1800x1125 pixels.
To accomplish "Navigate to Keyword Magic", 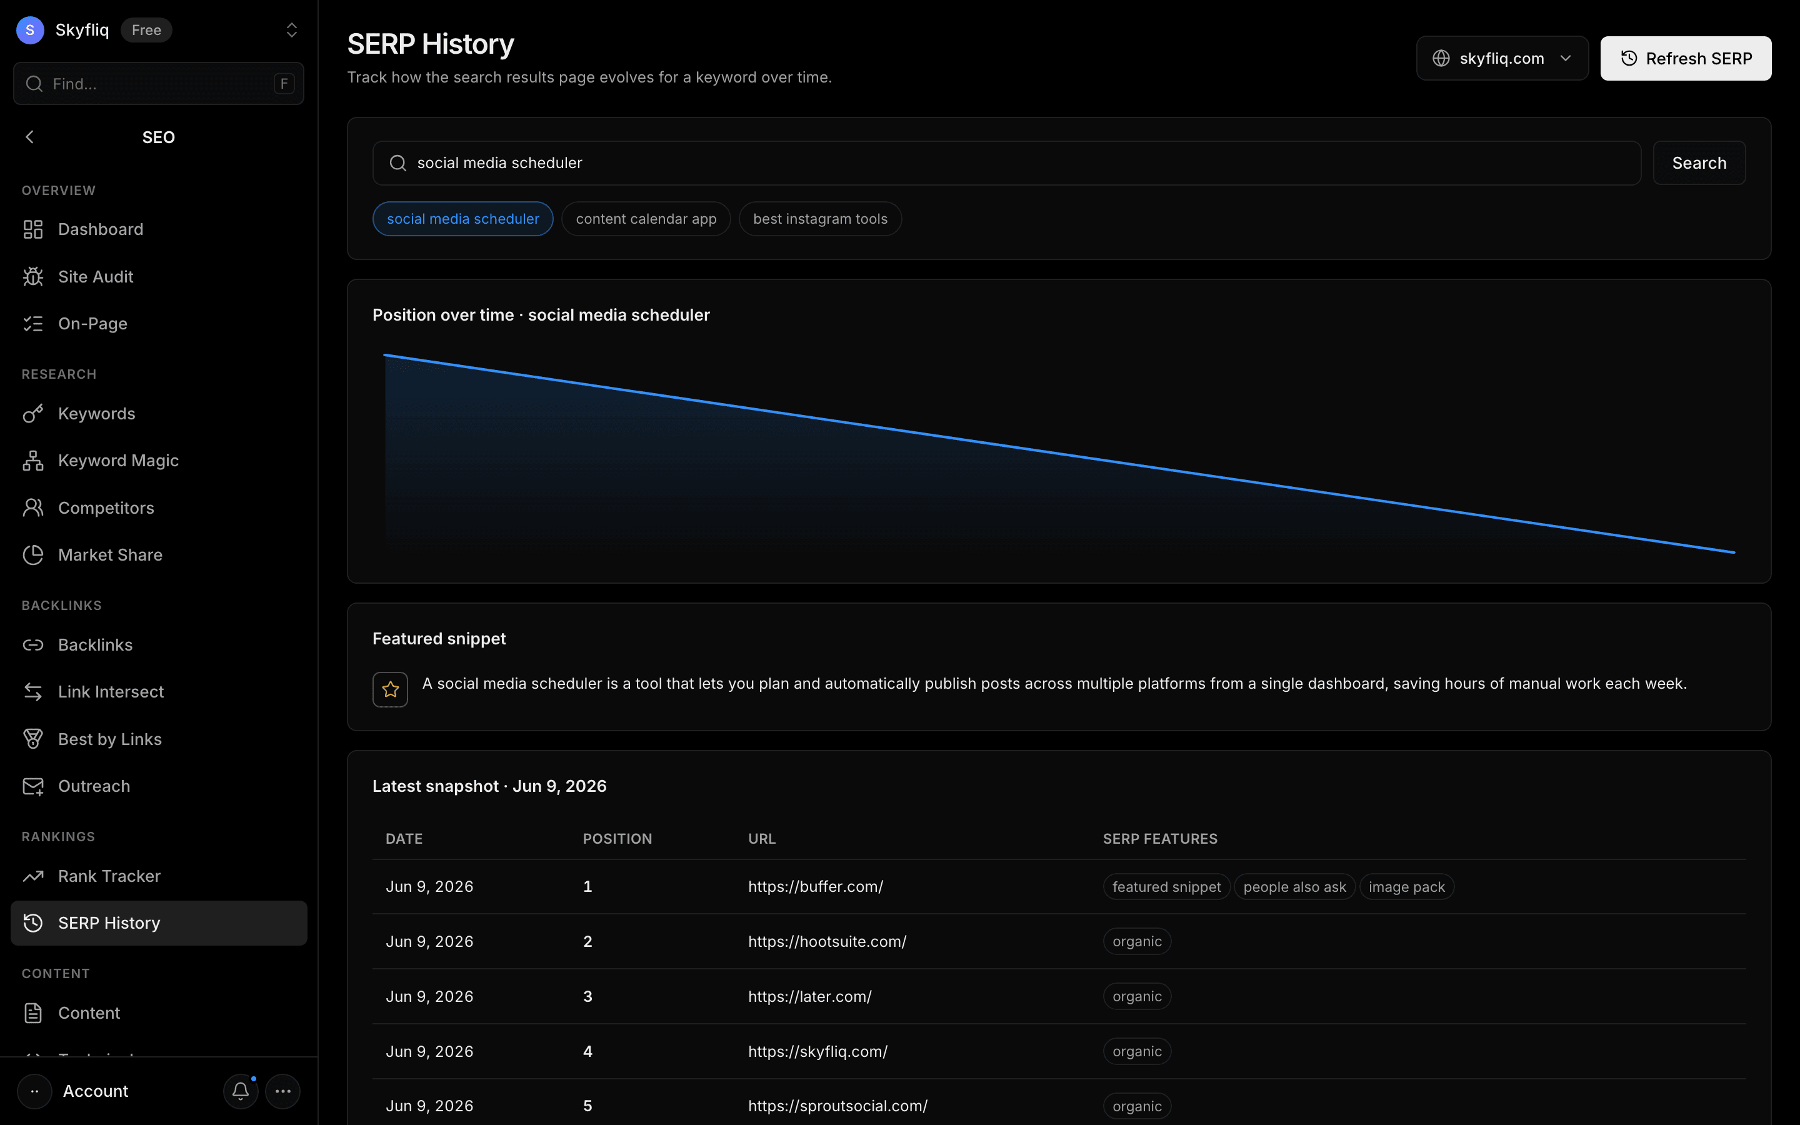I will coord(159,461).
